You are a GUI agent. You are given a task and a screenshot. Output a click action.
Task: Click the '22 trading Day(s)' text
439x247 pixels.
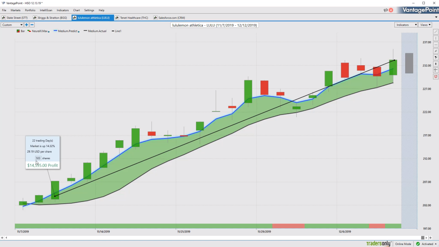pos(42,141)
